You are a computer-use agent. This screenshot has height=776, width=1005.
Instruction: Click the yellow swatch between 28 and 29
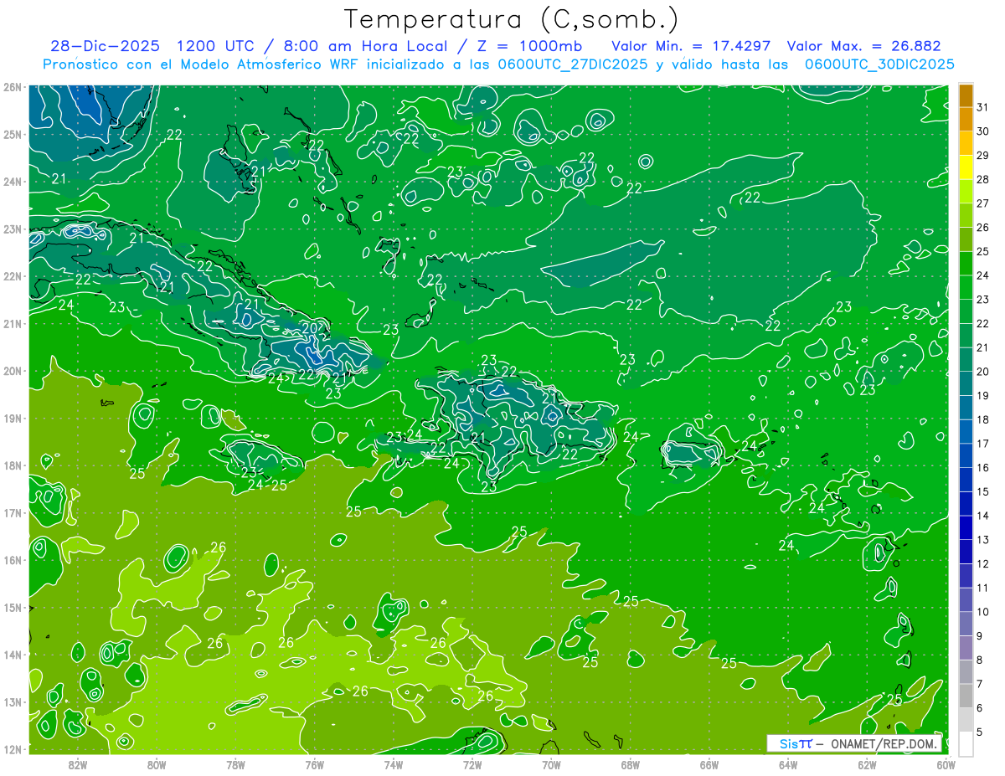[966, 167]
